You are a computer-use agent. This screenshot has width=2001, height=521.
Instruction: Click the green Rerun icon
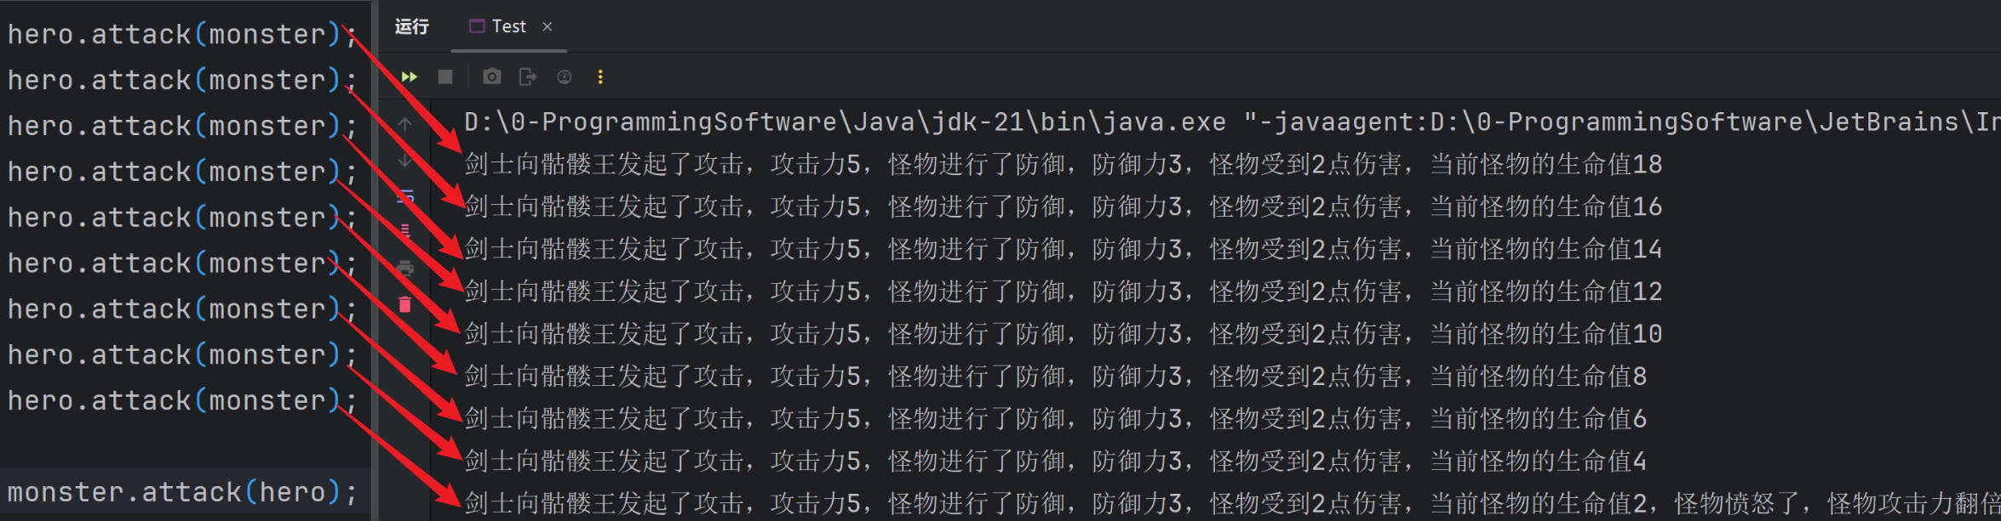point(410,77)
